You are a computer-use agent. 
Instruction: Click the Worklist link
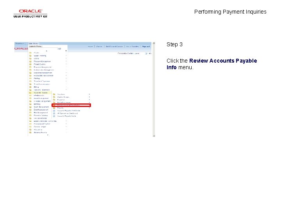[x=99, y=46]
